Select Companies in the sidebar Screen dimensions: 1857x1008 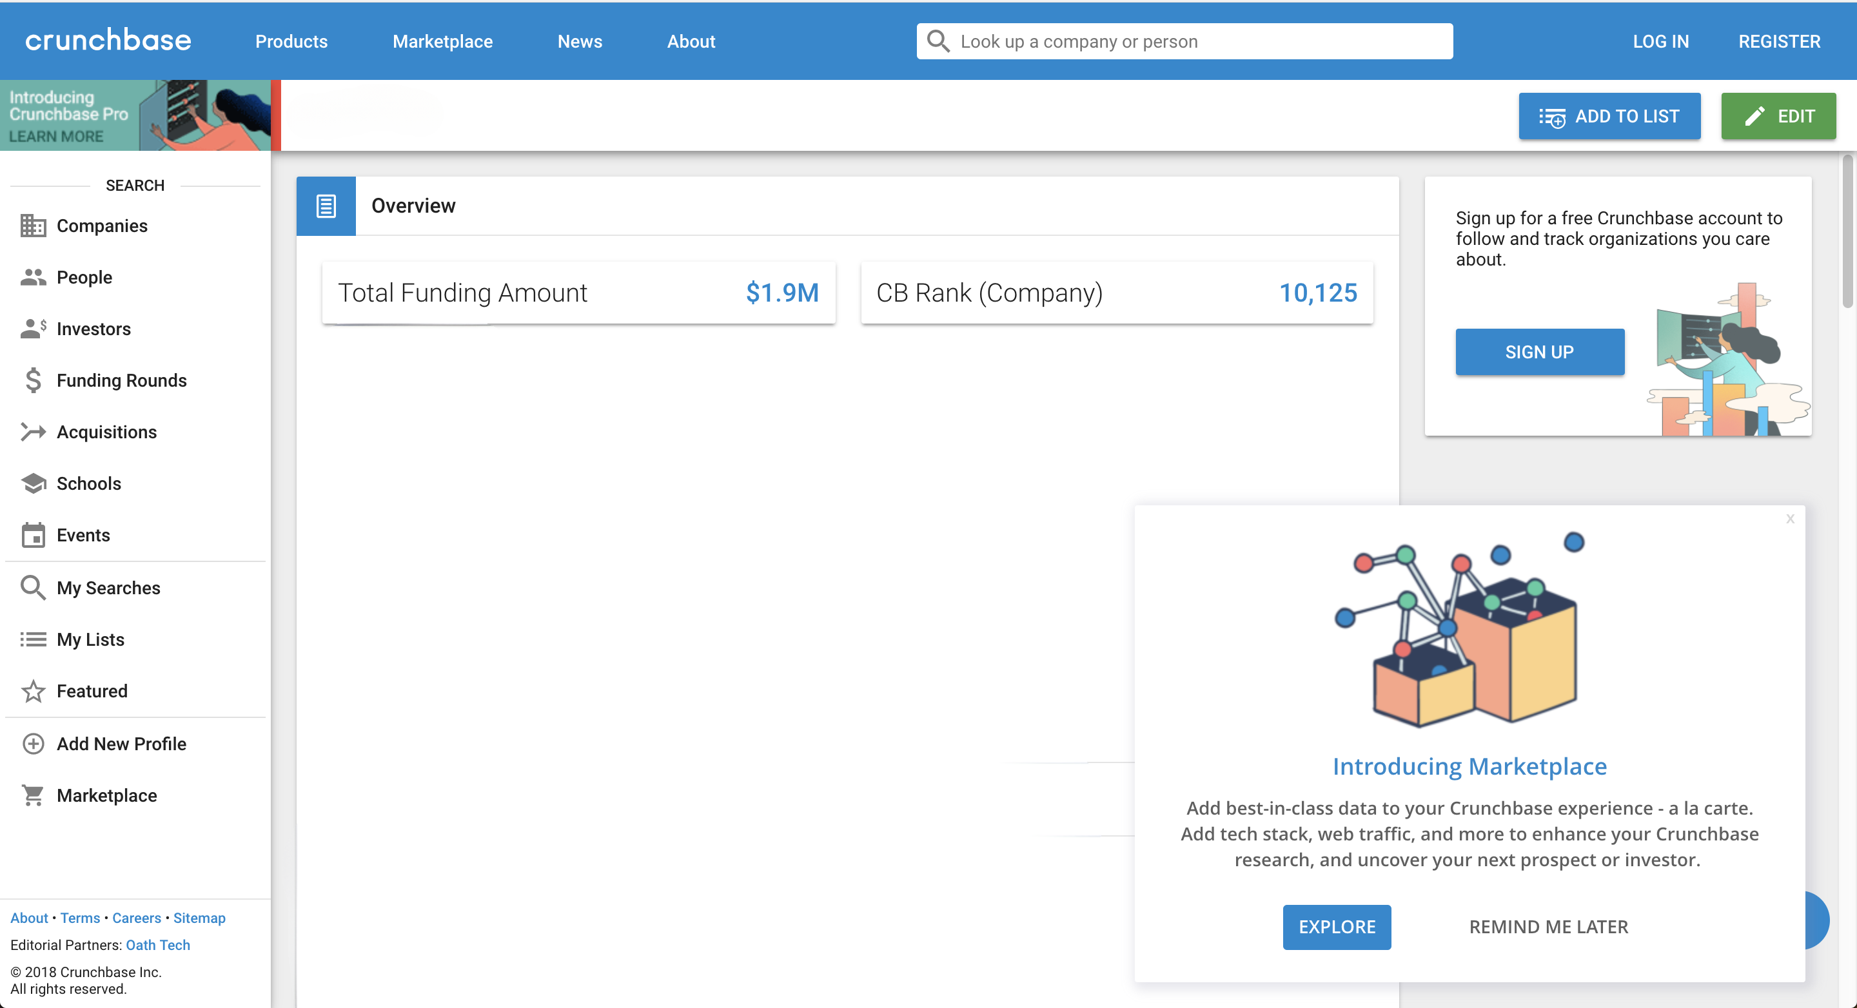102,226
